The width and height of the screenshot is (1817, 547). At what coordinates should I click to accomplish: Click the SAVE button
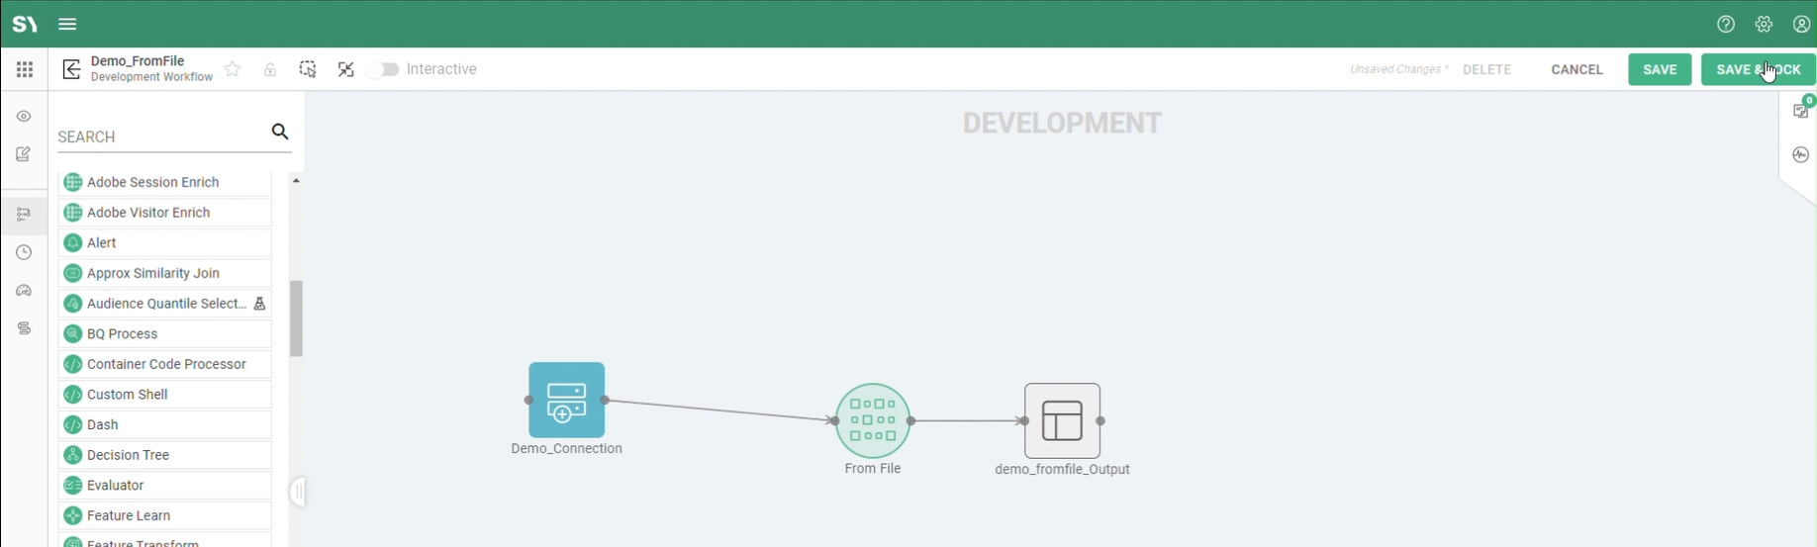pos(1659,69)
